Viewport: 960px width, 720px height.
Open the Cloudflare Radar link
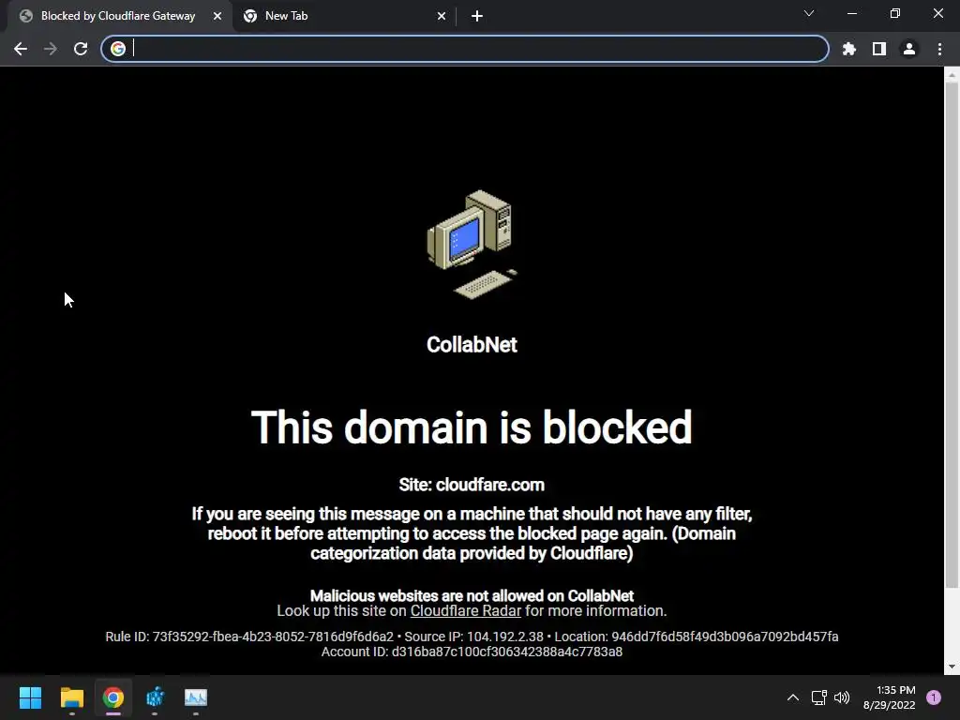465,611
